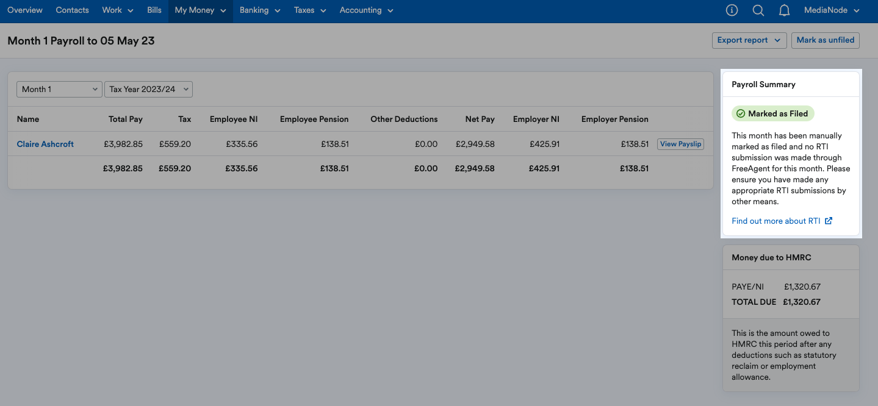
Task: Click the Money due to HMRC heading
Action: [x=771, y=257]
